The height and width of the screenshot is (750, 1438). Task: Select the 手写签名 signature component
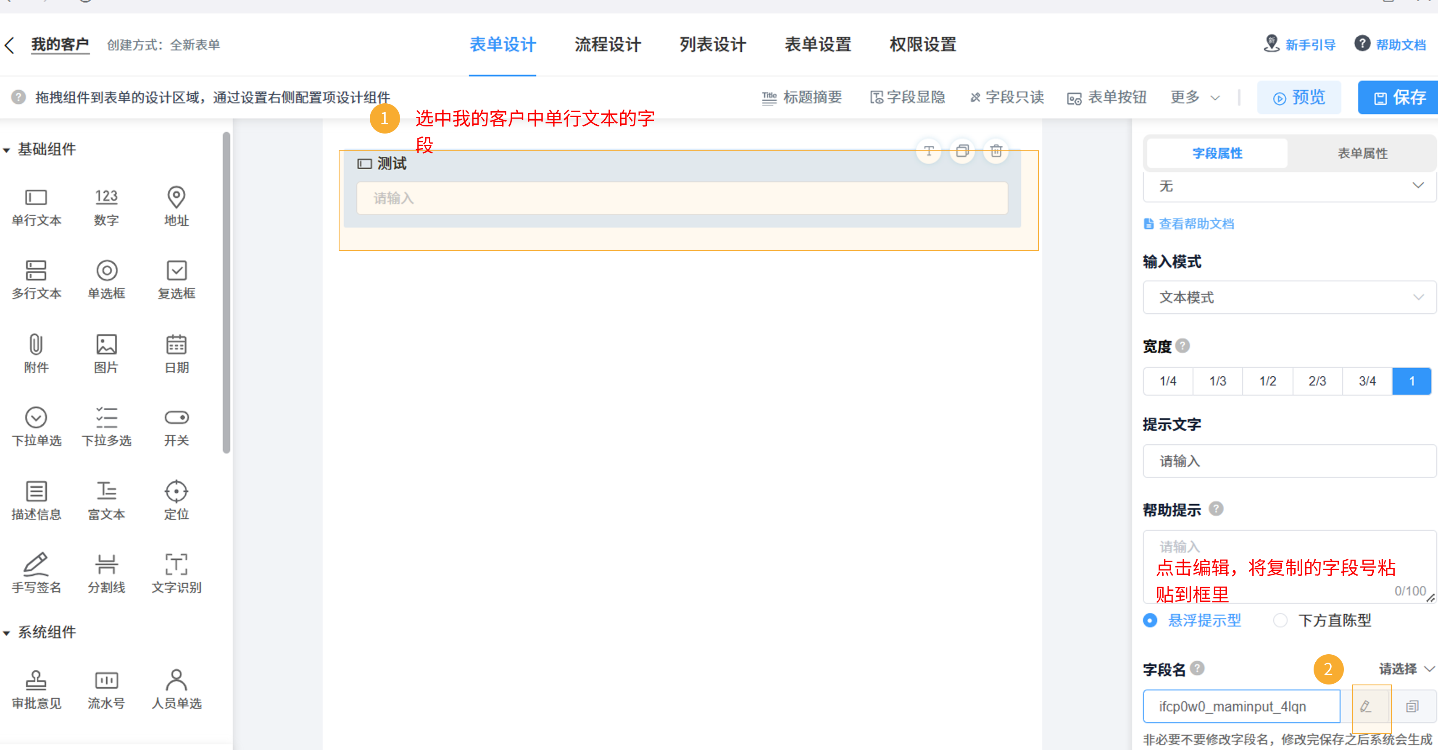pyautogui.click(x=36, y=574)
